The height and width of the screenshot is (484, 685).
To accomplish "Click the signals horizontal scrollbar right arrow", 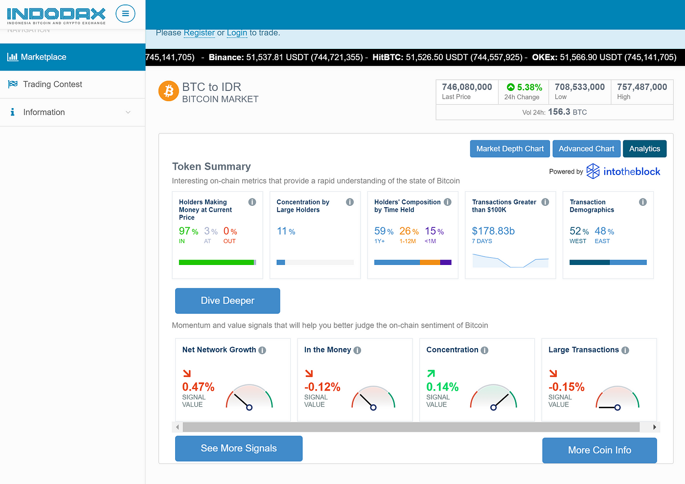I will point(655,427).
